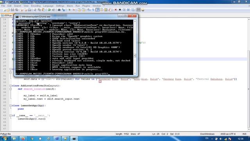The height and width of the screenshot is (141, 250).
Task: Paste clipboard using the toolbar Paste icon
Action: coord(43,10)
